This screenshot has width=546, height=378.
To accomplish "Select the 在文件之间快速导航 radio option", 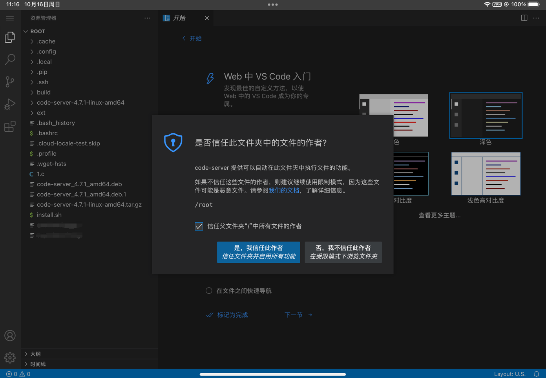I will coord(209,291).
